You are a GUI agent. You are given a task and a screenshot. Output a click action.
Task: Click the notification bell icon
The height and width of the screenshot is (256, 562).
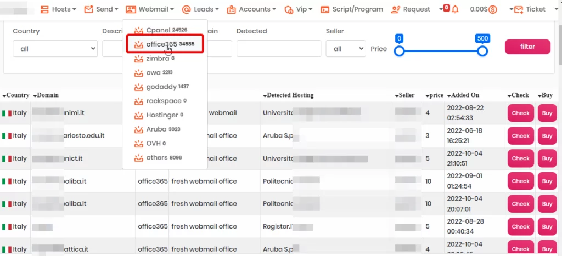click(456, 9)
